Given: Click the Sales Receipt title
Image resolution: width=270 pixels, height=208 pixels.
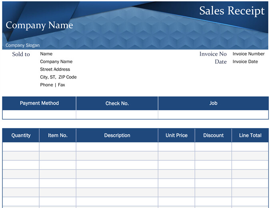Looking at the screenshot, I should click(x=232, y=11).
